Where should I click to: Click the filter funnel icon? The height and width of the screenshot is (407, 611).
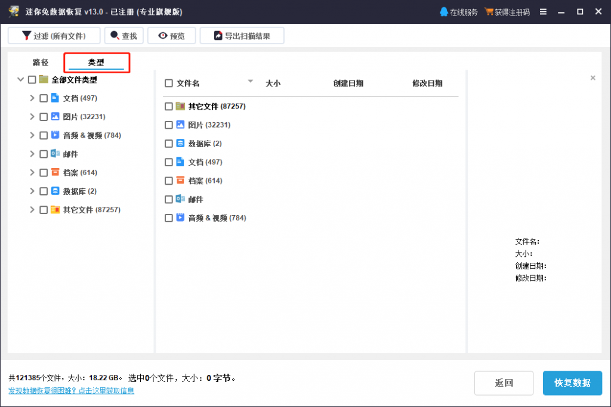point(26,36)
